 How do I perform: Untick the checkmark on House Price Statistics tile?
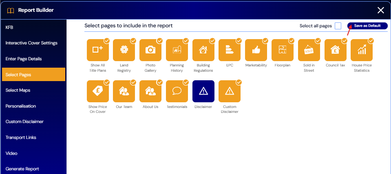[371, 41]
